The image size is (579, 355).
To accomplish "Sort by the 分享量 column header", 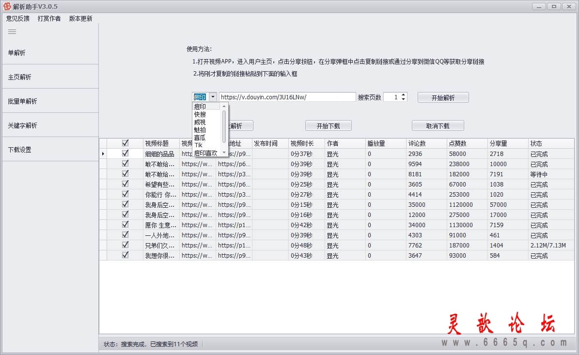I will pos(507,143).
